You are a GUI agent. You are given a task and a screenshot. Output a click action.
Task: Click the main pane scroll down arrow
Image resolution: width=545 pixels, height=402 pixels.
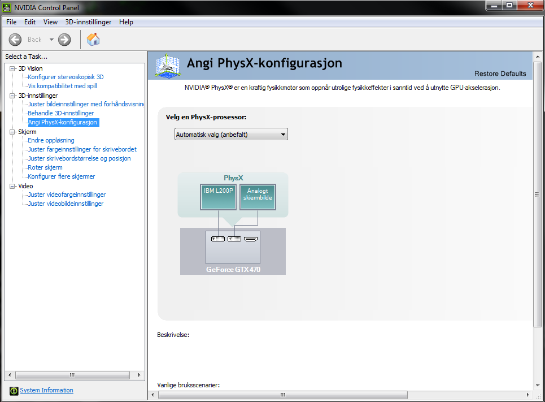(x=537, y=385)
